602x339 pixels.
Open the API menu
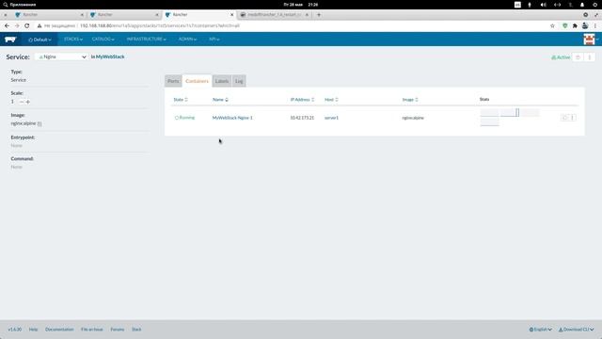tap(214, 40)
